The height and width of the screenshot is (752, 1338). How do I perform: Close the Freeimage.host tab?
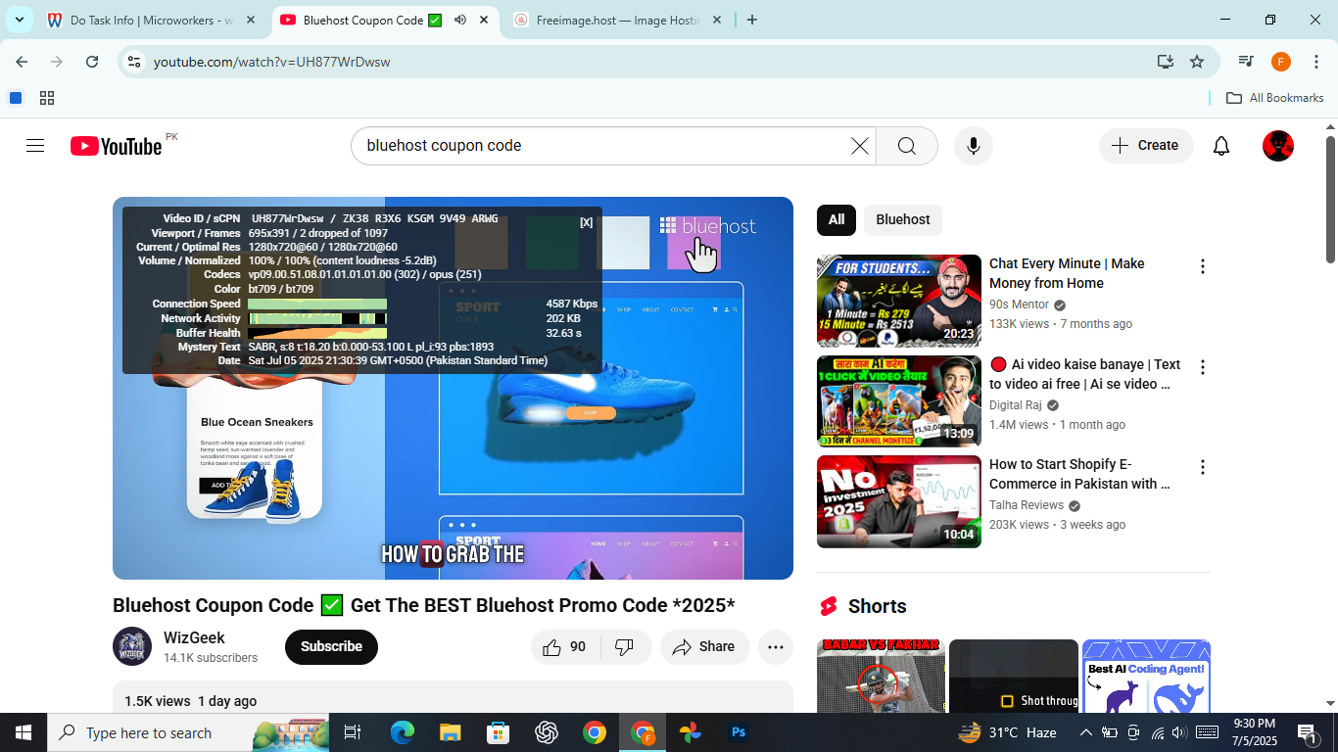[716, 20]
